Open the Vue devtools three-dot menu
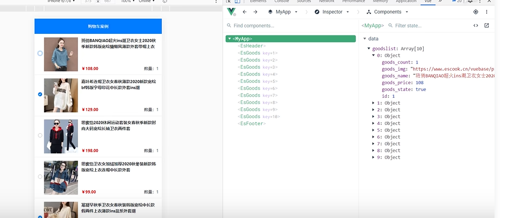 click(487, 11)
